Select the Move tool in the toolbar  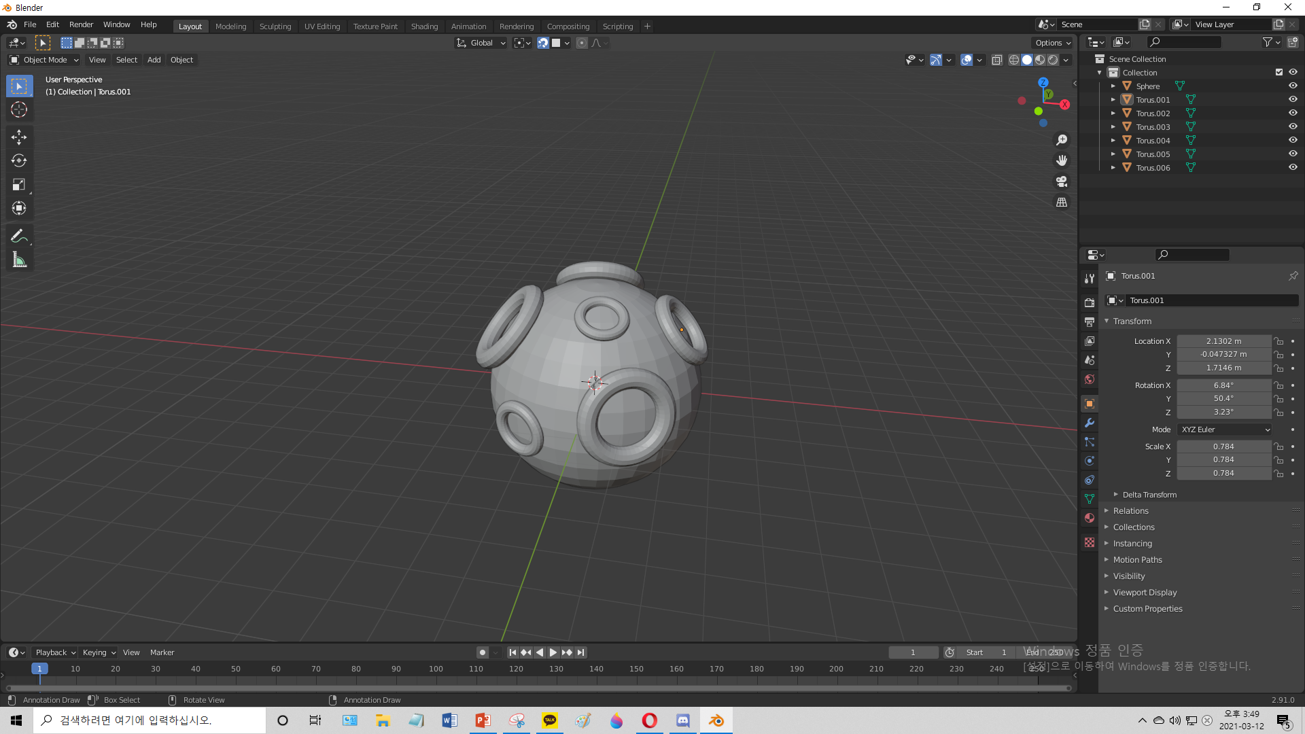[19, 137]
